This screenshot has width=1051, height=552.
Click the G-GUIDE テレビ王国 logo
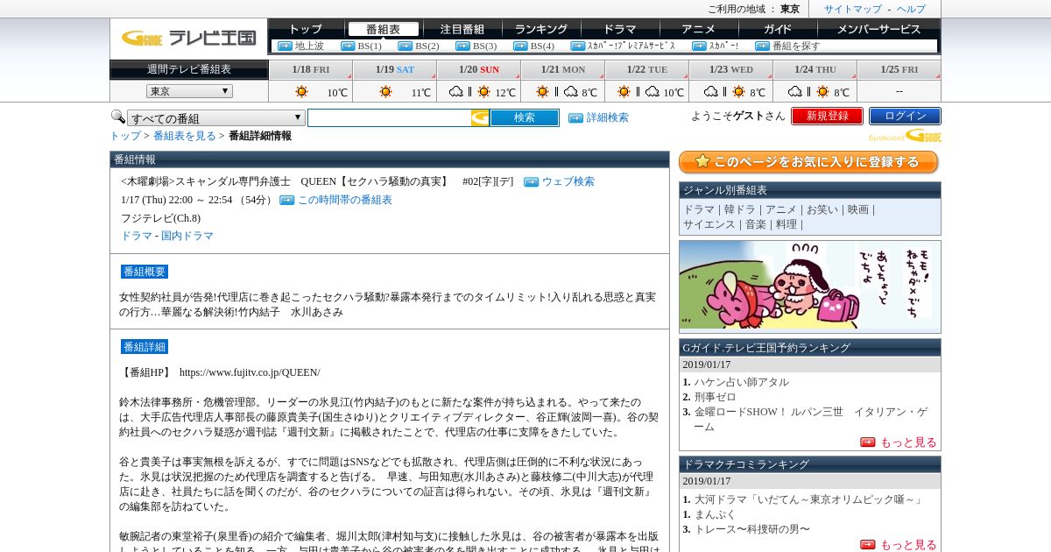188,38
